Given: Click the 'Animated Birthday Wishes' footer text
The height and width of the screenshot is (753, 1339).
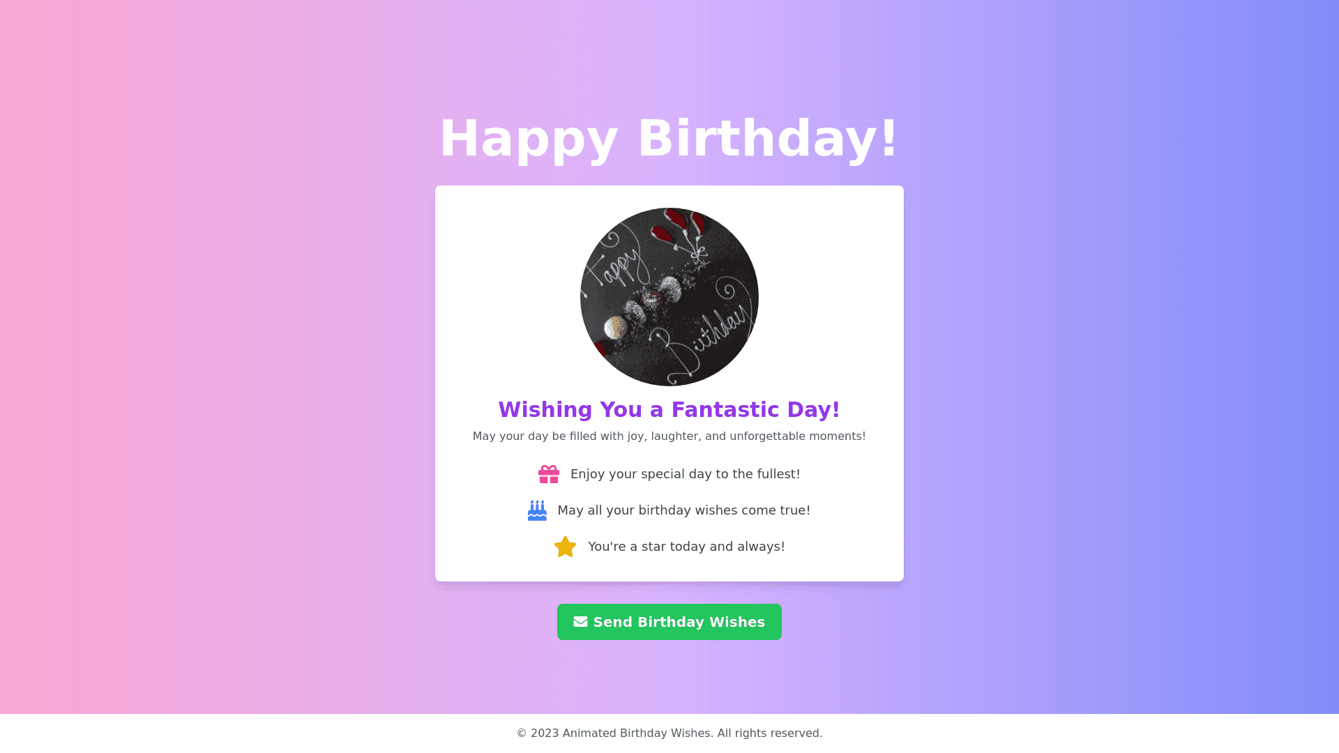Looking at the screenshot, I should [x=636, y=733].
